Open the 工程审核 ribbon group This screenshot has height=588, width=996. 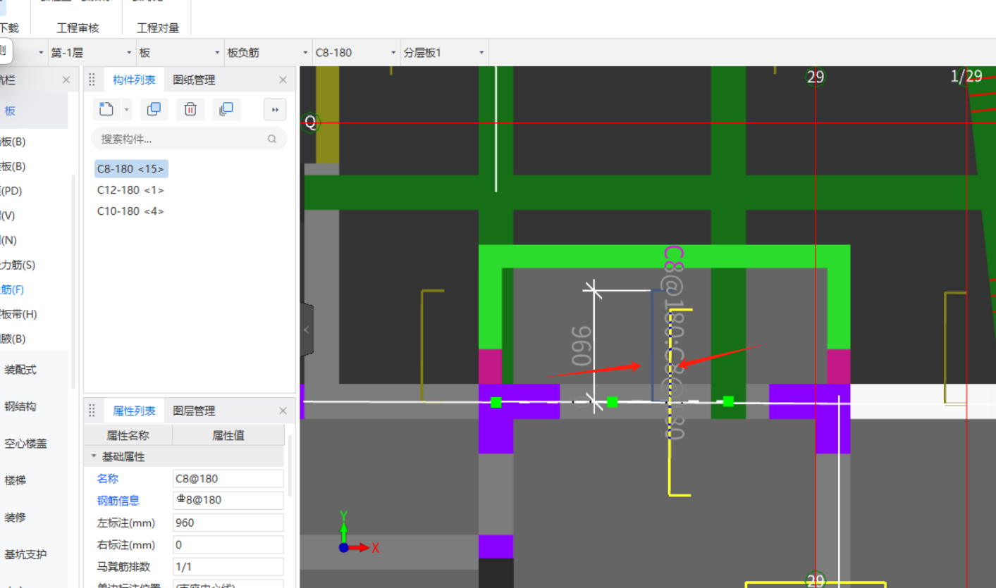pyautogui.click(x=78, y=28)
